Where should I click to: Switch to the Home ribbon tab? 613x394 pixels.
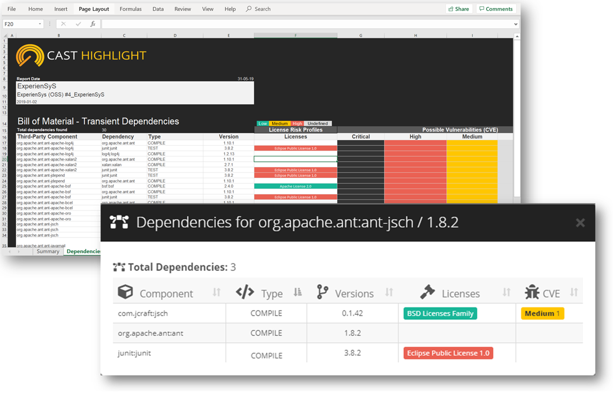click(x=35, y=9)
